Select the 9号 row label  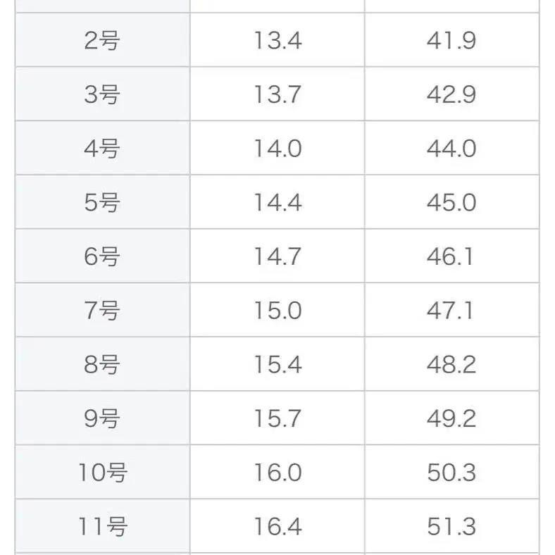(x=102, y=418)
